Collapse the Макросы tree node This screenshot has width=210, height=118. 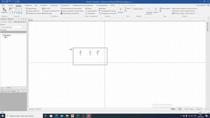[2, 35]
